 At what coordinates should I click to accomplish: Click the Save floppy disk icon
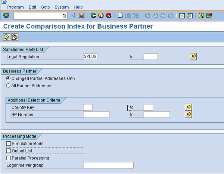[81, 15]
